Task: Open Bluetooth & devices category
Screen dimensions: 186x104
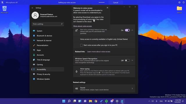Action: [48, 36]
